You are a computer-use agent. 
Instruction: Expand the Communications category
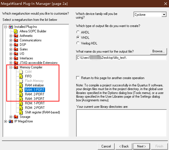point(11,40)
